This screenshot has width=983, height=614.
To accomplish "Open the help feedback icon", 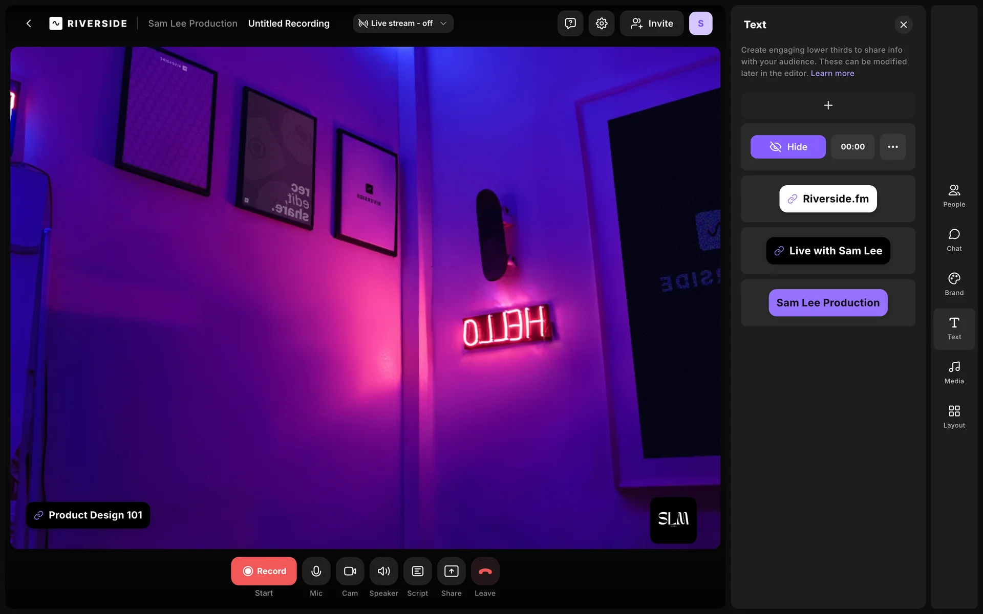I will (x=570, y=24).
